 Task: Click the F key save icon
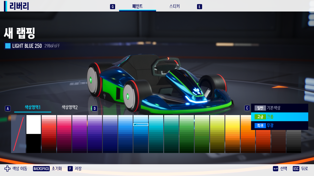click(x=70, y=169)
